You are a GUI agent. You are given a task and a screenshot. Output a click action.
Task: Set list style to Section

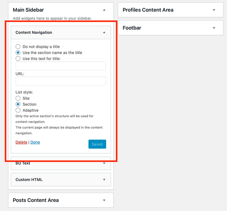pos(18,104)
